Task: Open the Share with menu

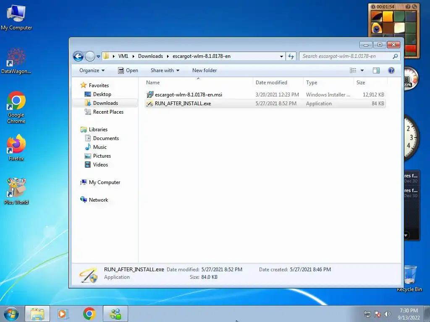Action: [x=165, y=70]
